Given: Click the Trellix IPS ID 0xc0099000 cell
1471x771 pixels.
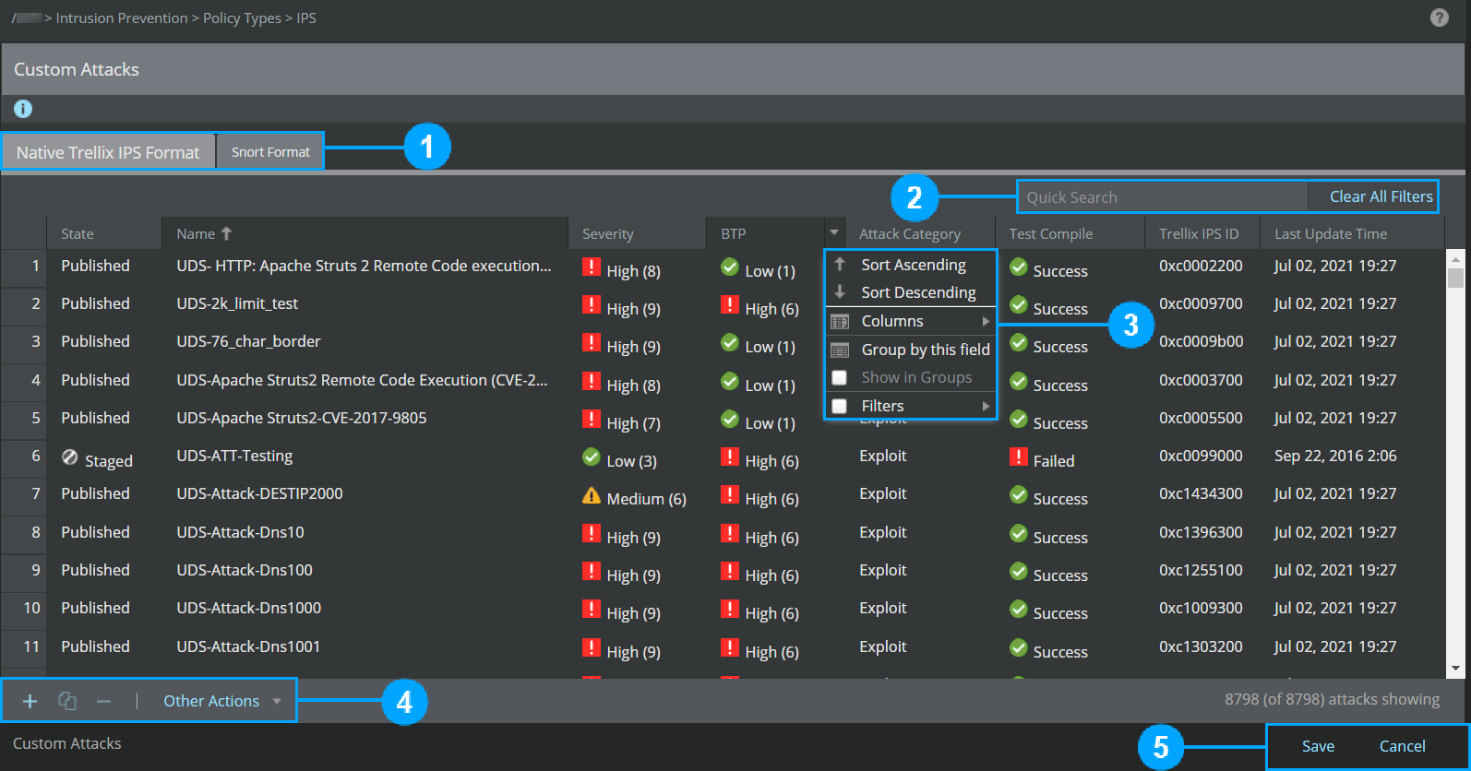Looking at the screenshot, I should point(1201,456).
